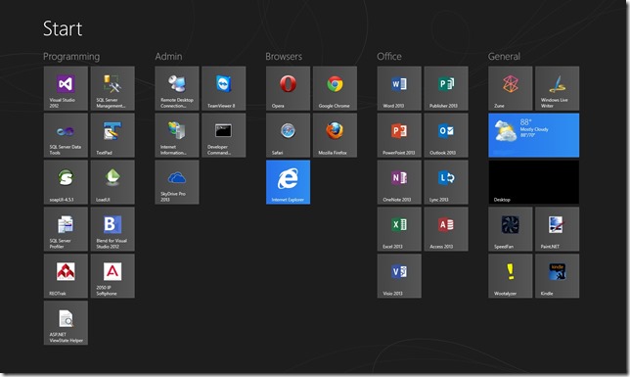Launch Windows Live Writer tile
Screen dimensions: 630x377
tap(558, 88)
